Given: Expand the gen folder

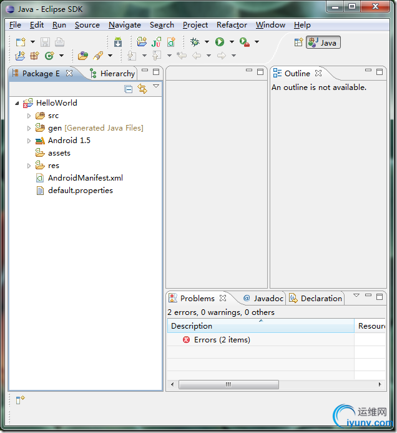Looking at the screenshot, I should (29, 128).
